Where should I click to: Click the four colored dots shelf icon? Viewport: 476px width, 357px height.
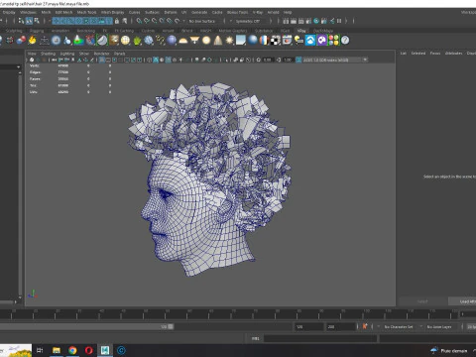click(x=333, y=41)
